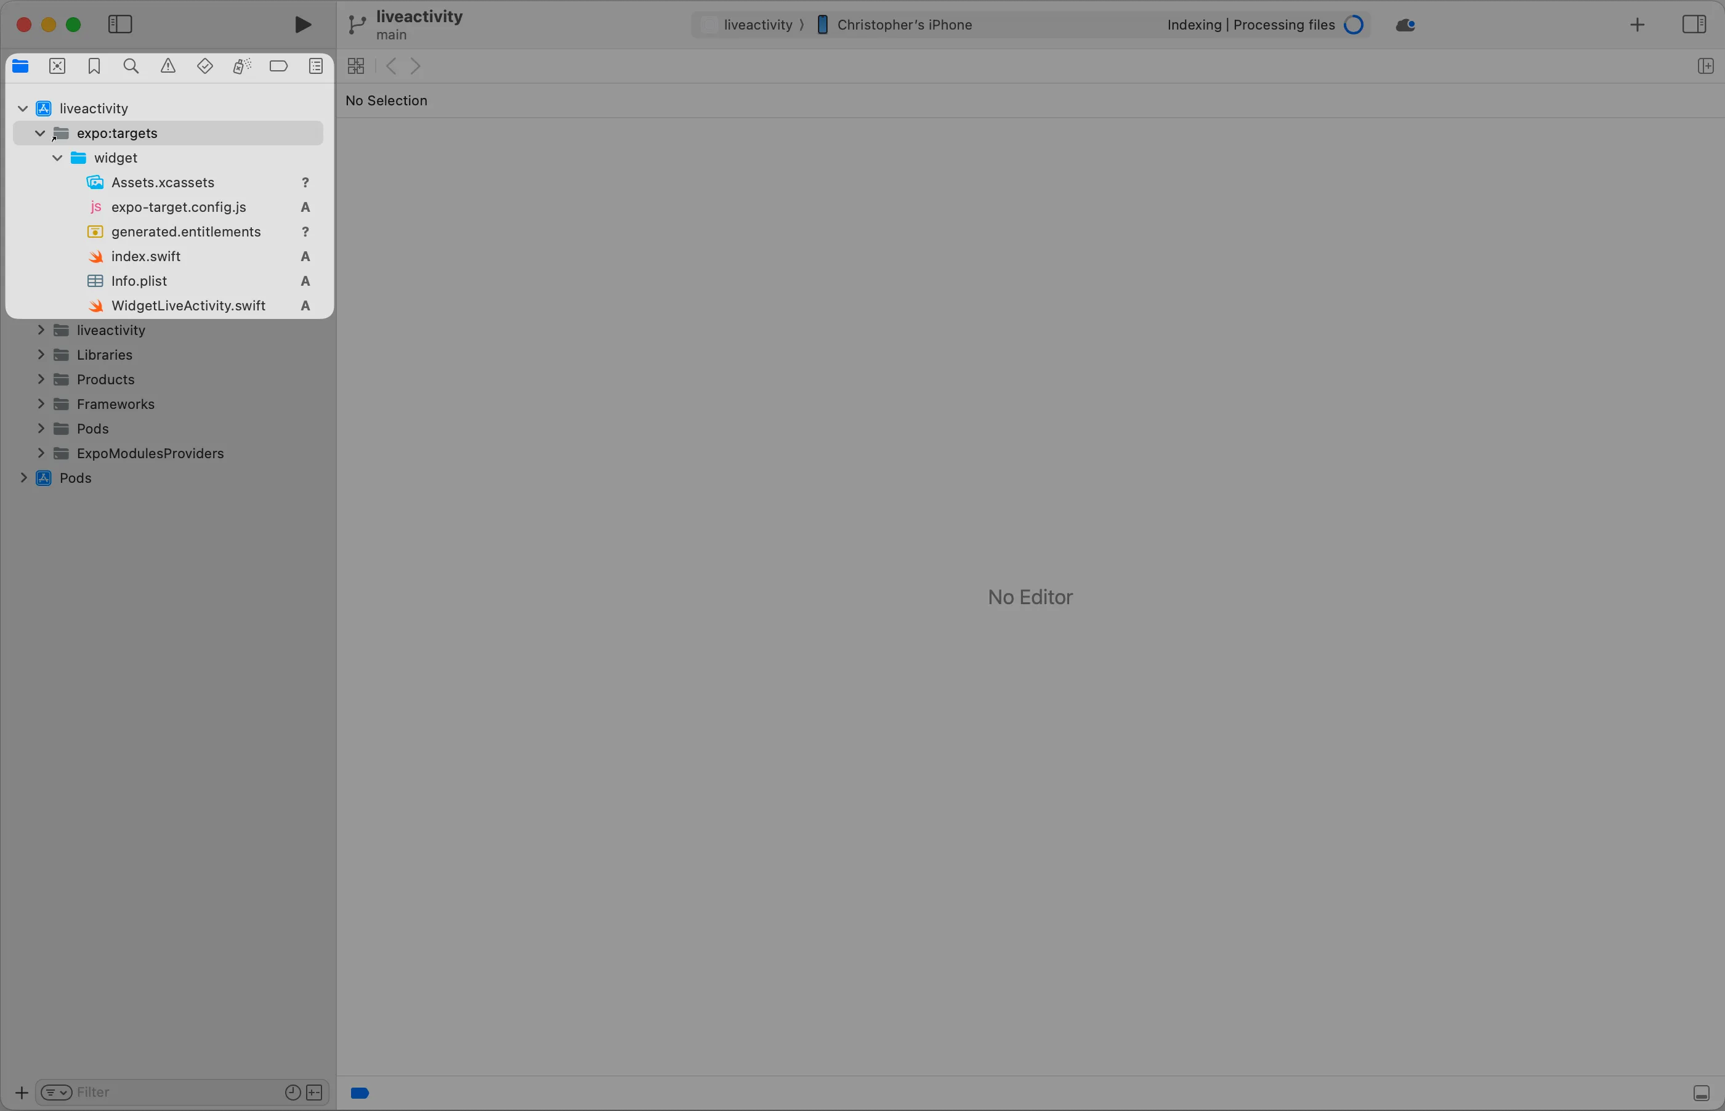Open the Test navigator
Image resolution: width=1725 pixels, height=1111 pixels.
(205, 66)
